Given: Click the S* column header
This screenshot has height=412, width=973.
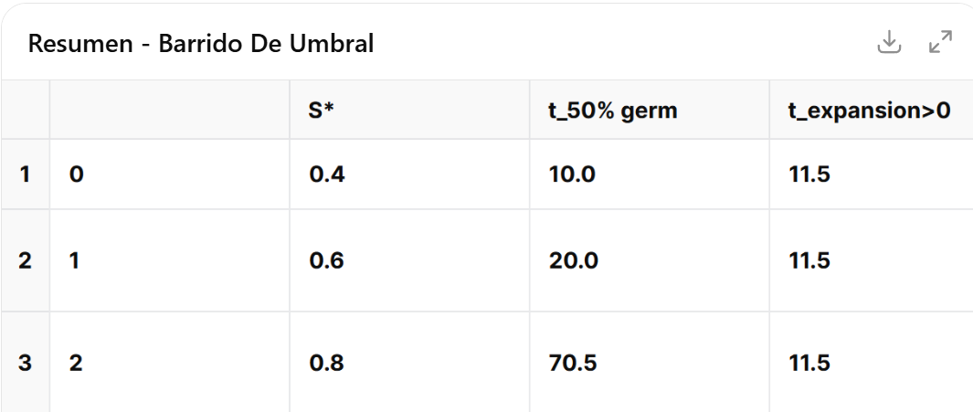Looking at the screenshot, I should click(322, 111).
